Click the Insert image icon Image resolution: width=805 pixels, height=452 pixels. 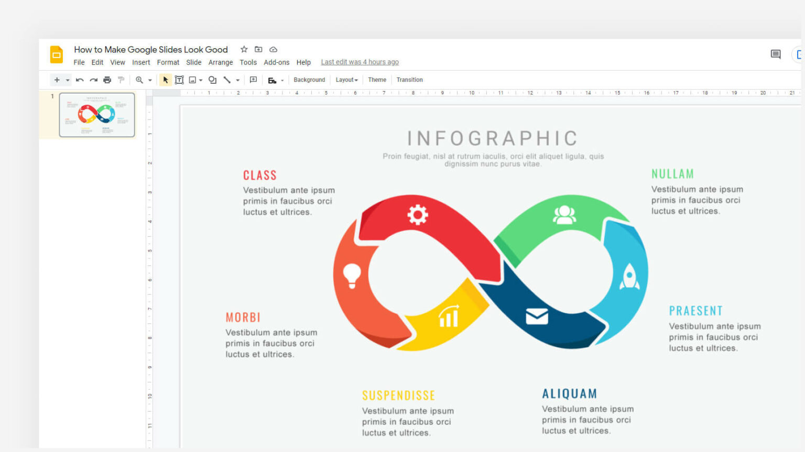(193, 80)
